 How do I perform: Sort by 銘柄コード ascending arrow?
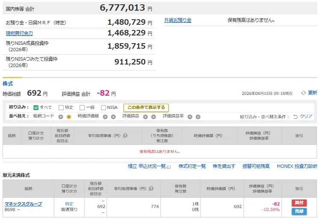tap(69, 117)
